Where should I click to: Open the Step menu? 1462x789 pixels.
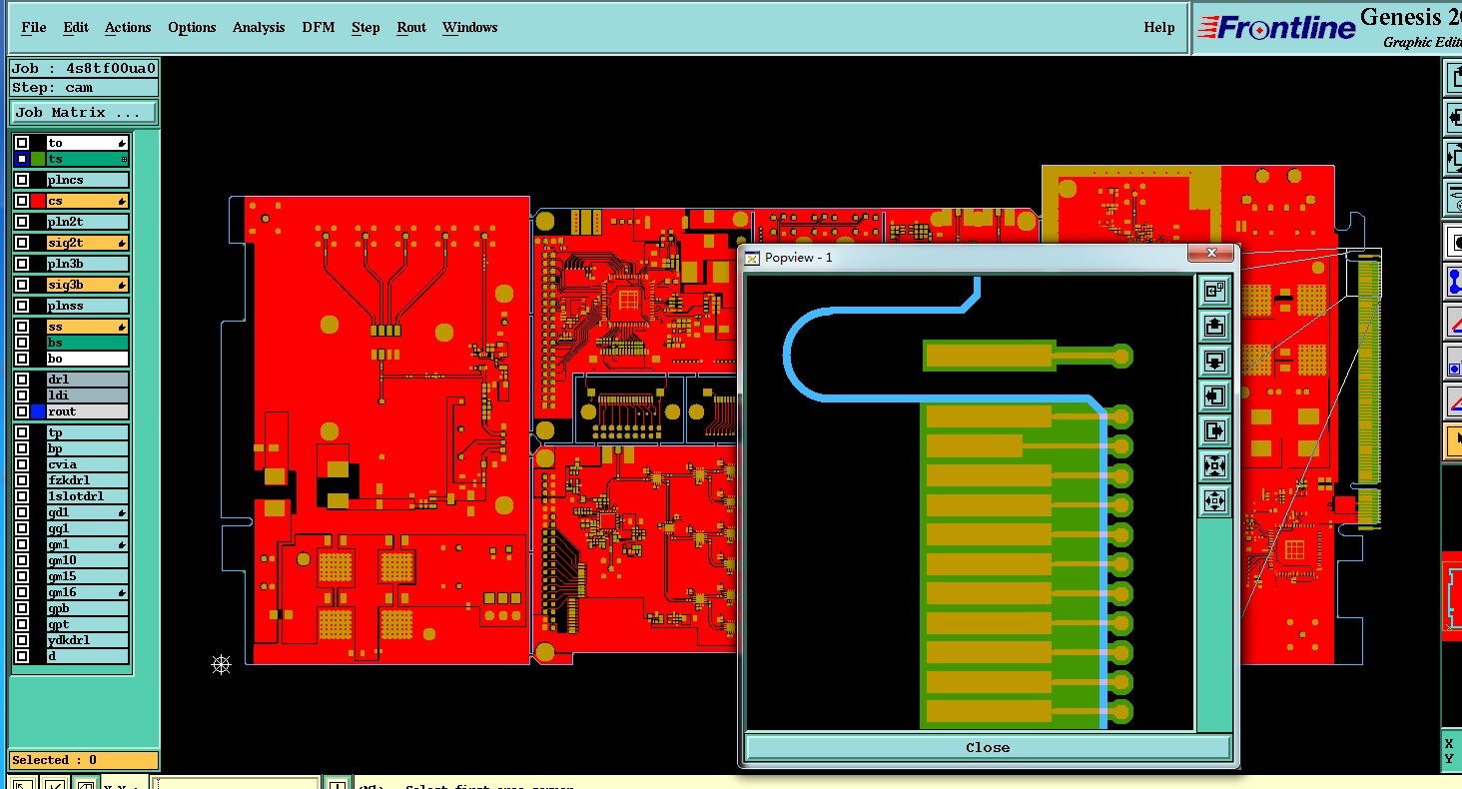365,27
